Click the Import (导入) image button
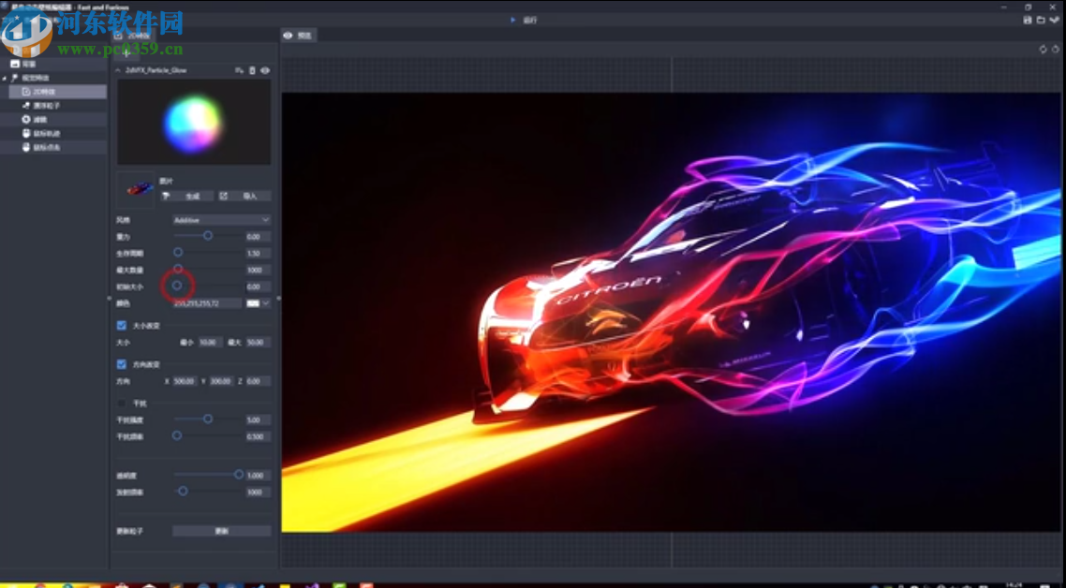This screenshot has height=588, width=1066. click(x=244, y=197)
